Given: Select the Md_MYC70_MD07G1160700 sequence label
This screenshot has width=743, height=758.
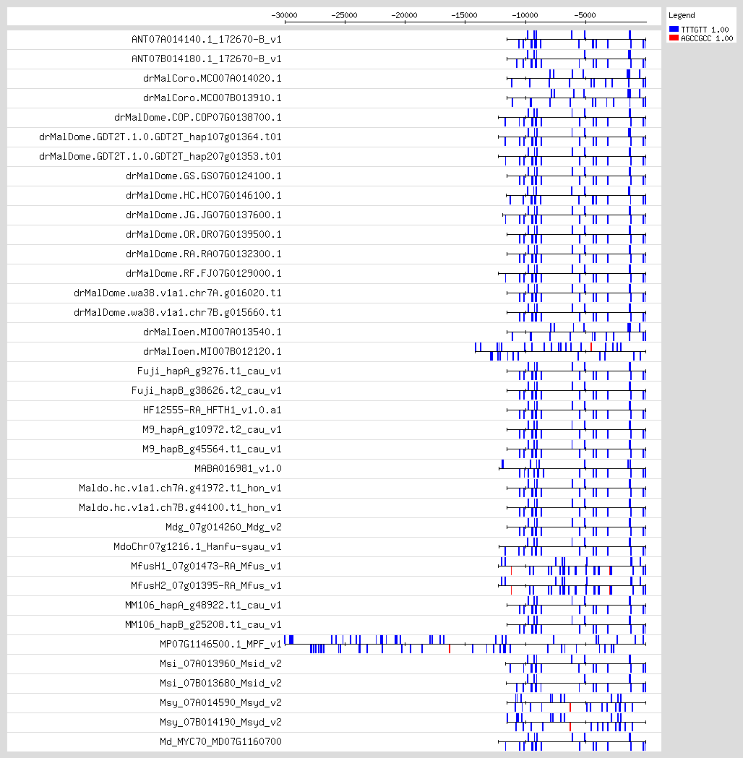Looking at the screenshot, I should point(220,741).
